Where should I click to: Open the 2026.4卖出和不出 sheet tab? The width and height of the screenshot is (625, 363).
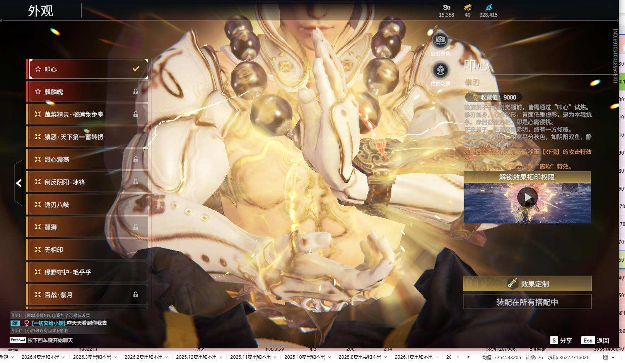(41, 357)
